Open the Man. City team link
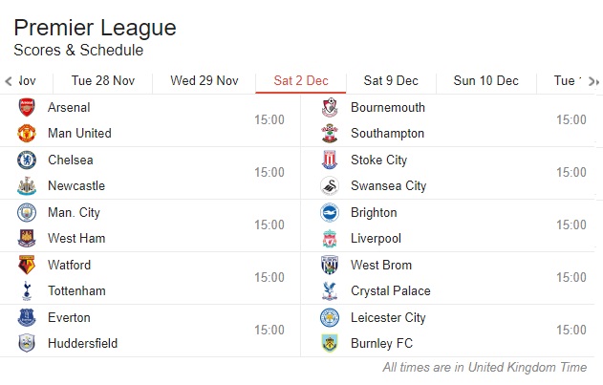Image resolution: width=603 pixels, height=385 pixels. click(74, 213)
